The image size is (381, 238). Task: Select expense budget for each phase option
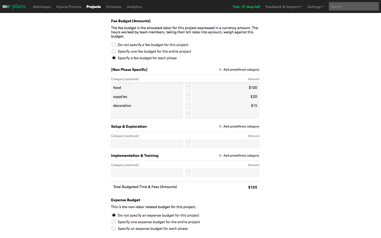(114, 228)
